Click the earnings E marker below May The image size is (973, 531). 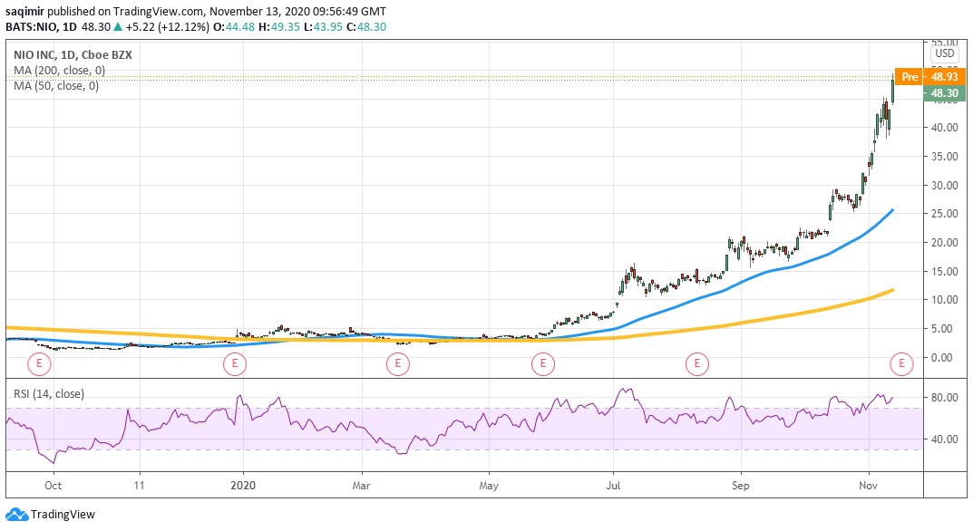click(542, 363)
